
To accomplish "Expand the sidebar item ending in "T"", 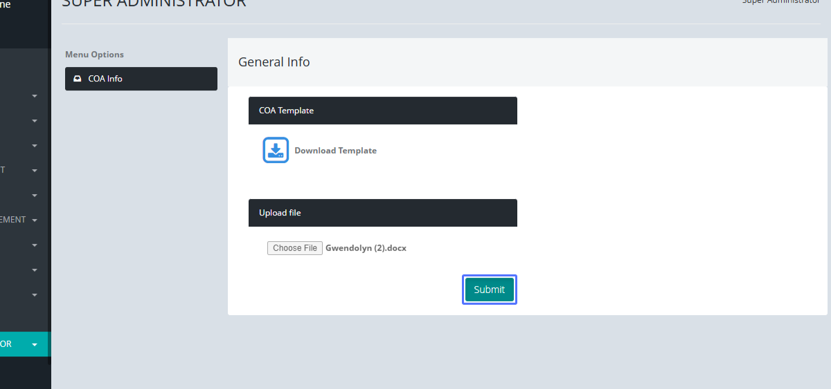I will point(35,171).
